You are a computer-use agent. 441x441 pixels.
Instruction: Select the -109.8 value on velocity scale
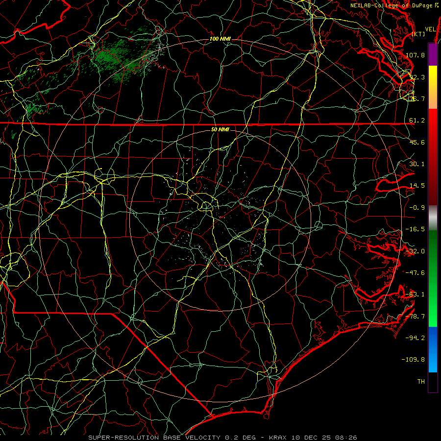[414, 360]
